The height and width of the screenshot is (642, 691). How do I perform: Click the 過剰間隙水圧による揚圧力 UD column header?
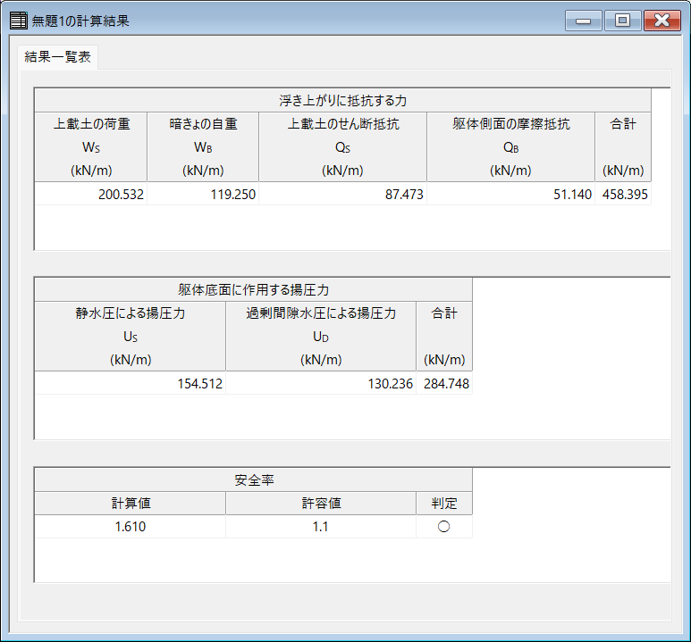[x=321, y=337]
